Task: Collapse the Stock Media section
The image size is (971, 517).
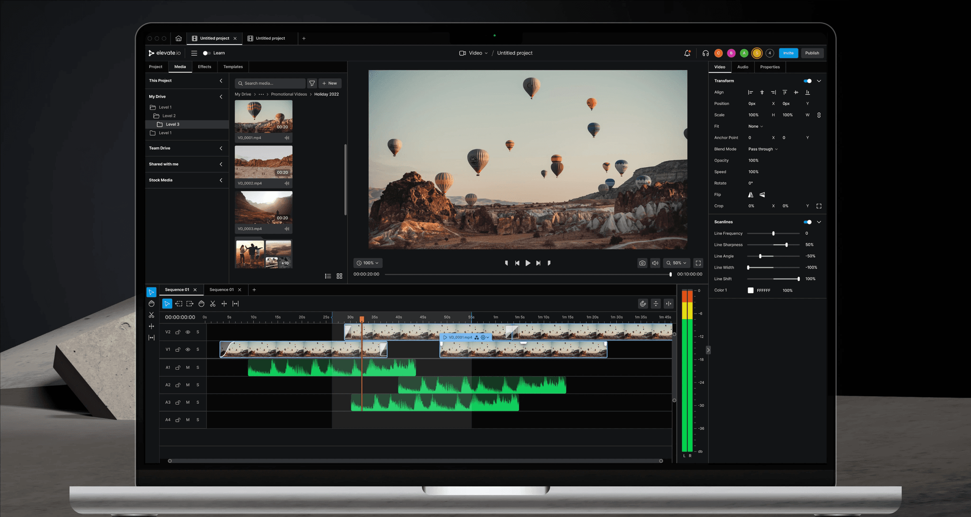Action: coord(221,180)
